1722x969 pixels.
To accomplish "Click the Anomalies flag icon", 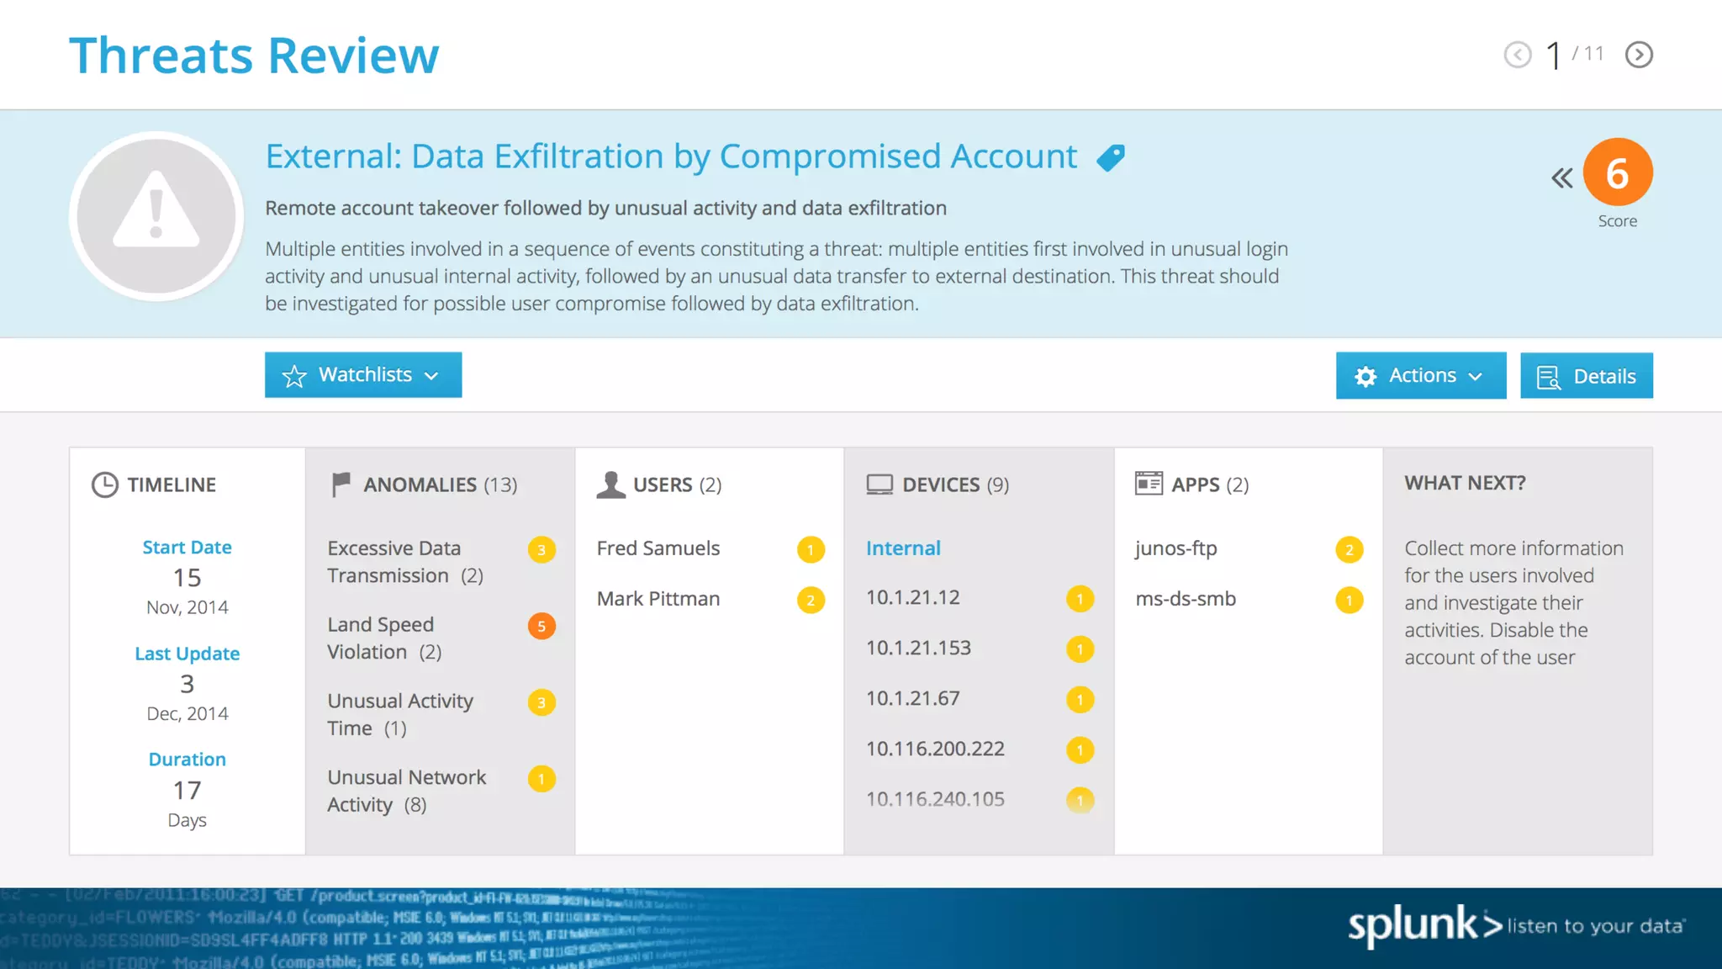I will 341,484.
